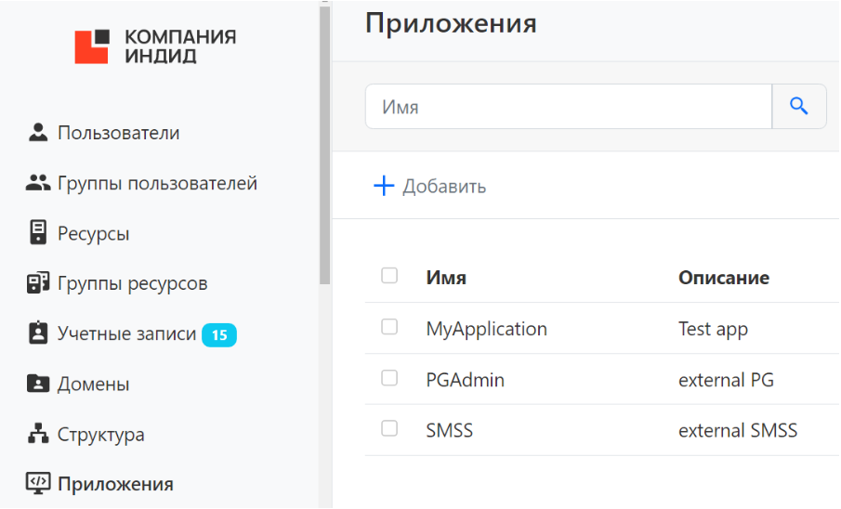Open the MyApplication entry
Image resolution: width=841 pixels, height=509 pixels.
pyautogui.click(x=486, y=329)
